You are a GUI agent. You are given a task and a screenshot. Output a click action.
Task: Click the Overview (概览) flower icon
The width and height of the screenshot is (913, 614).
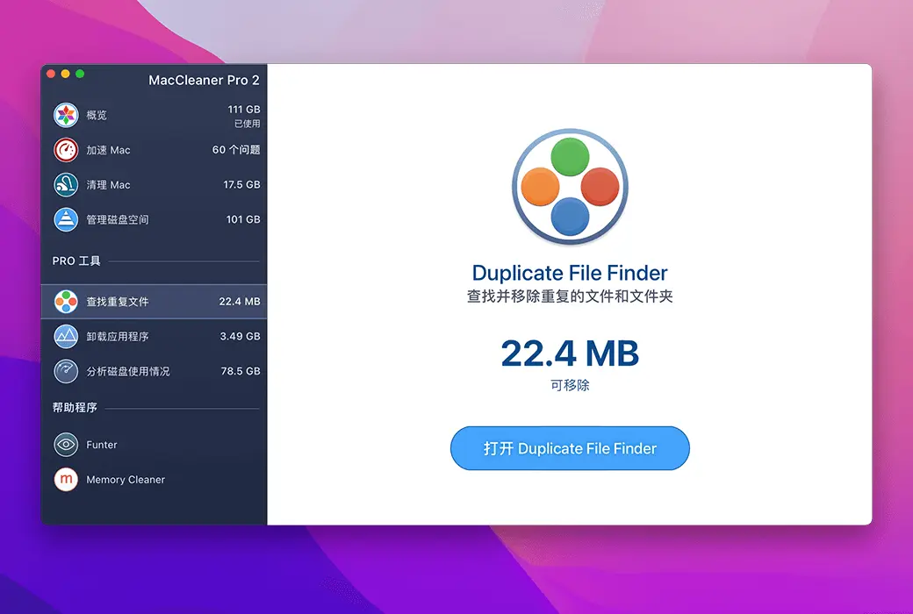[66, 115]
